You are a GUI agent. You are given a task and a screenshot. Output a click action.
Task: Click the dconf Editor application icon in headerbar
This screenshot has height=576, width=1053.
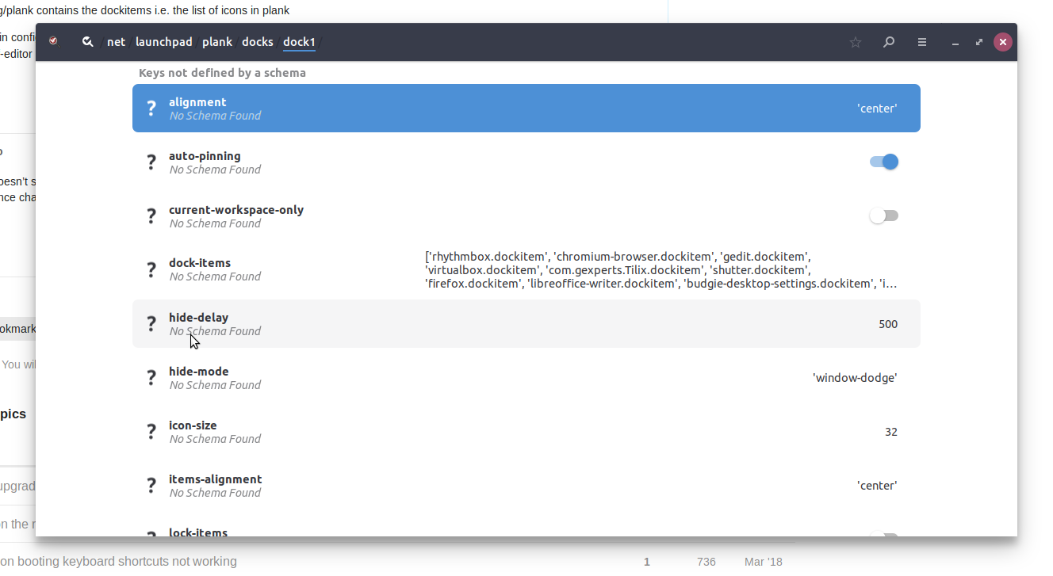[53, 41]
